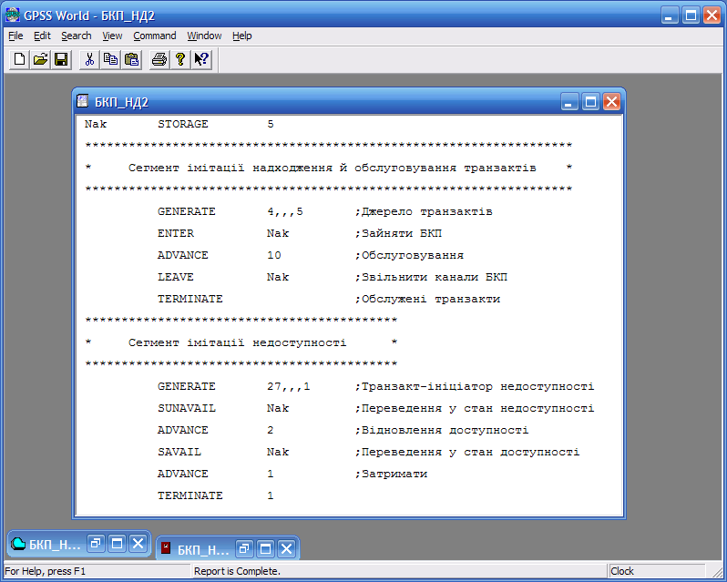
Task: Restore the first minimized БКП_Н... window
Action: click(96, 543)
